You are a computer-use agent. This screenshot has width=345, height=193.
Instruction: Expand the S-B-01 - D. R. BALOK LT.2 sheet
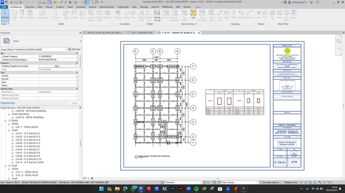click(x=13, y=134)
